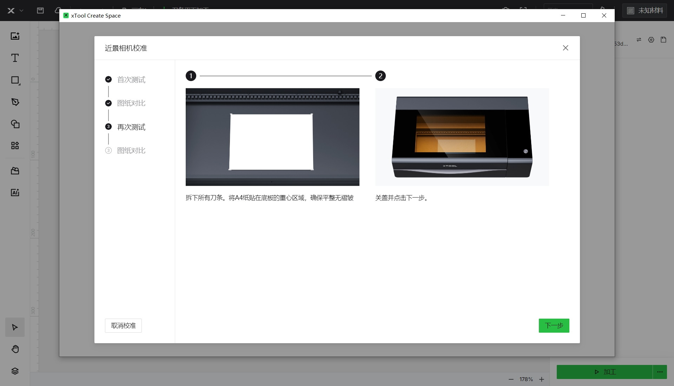
Task: Close the xTool Create Space window
Action: pos(604,15)
